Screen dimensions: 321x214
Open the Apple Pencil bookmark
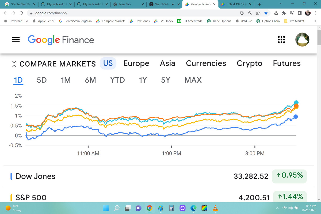43,21
